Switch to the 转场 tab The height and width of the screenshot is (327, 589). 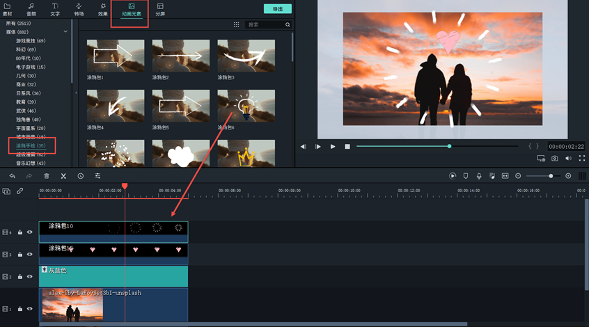79,10
